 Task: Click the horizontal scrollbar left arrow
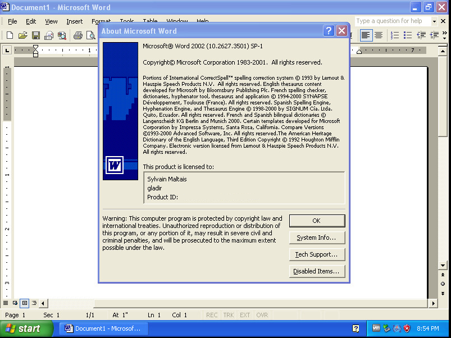pyautogui.click(x=43, y=303)
